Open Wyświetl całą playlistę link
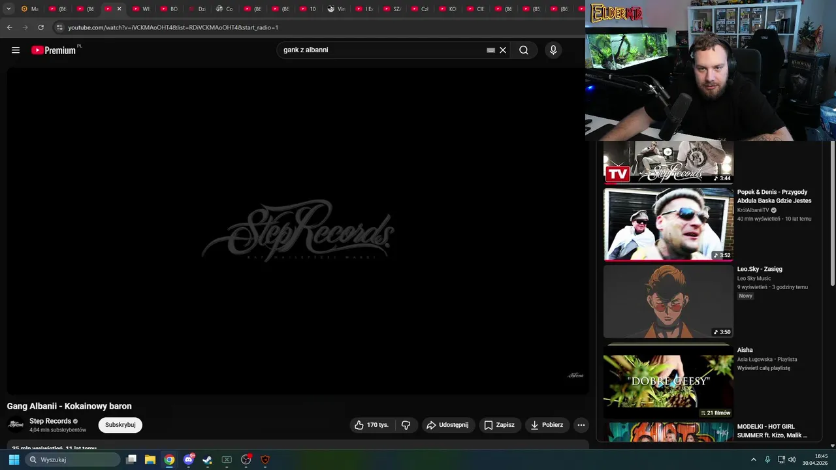The width and height of the screenshot is (836, 470). click(764, 368)
